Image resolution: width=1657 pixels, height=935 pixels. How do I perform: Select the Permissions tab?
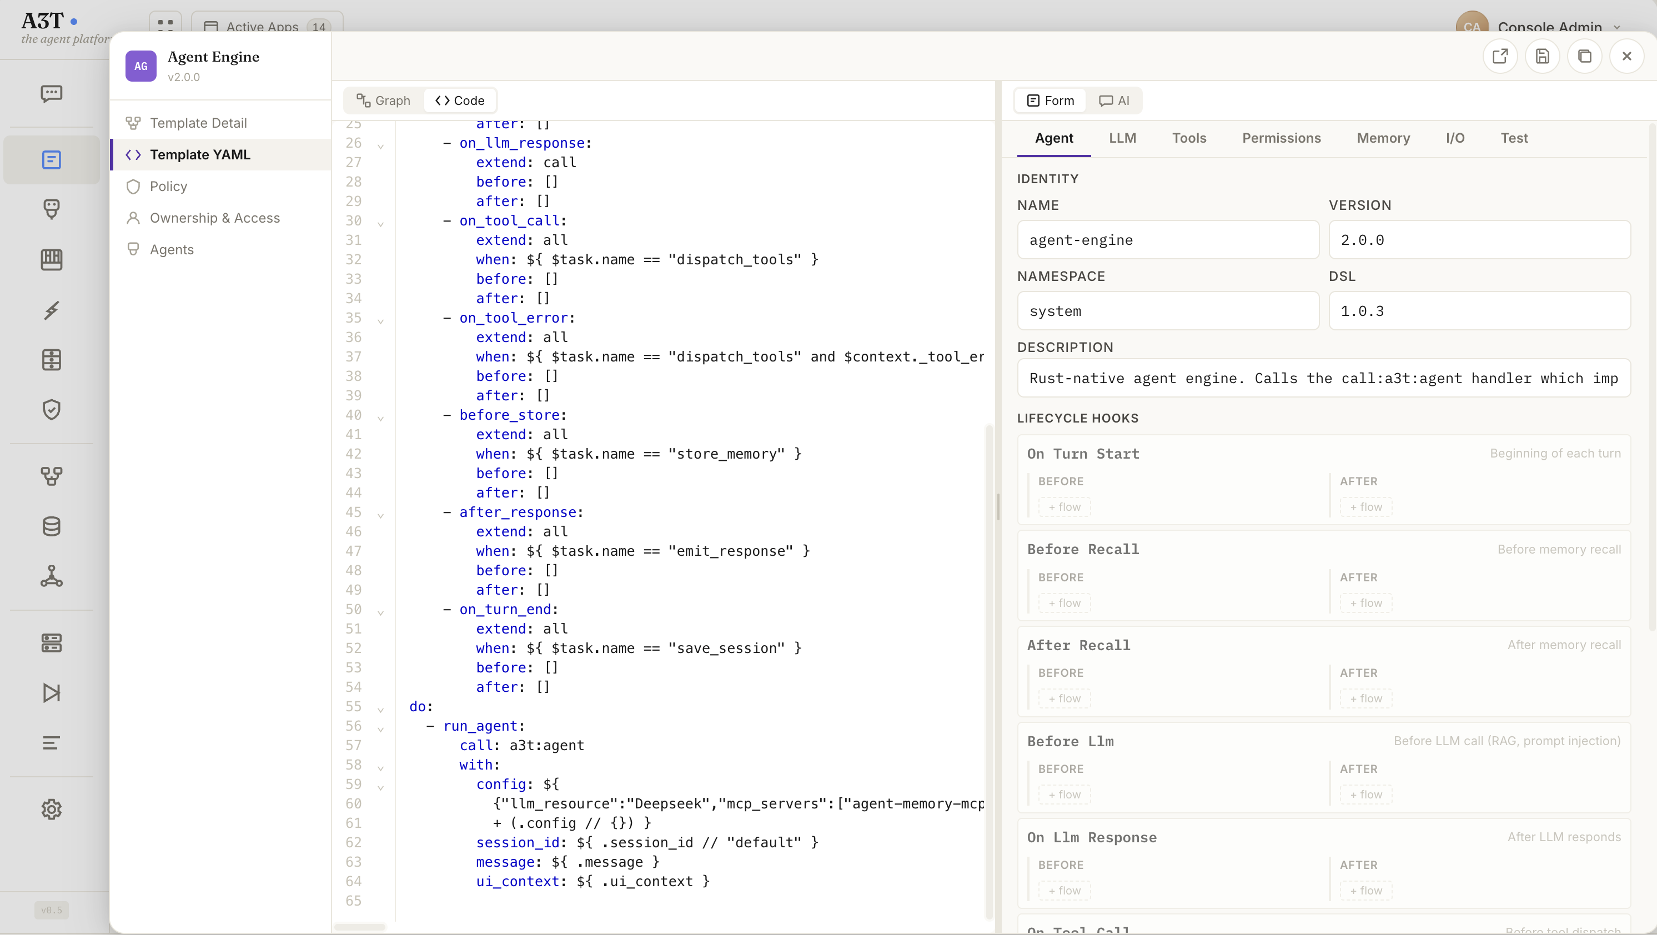click(x=1282, y=138)
